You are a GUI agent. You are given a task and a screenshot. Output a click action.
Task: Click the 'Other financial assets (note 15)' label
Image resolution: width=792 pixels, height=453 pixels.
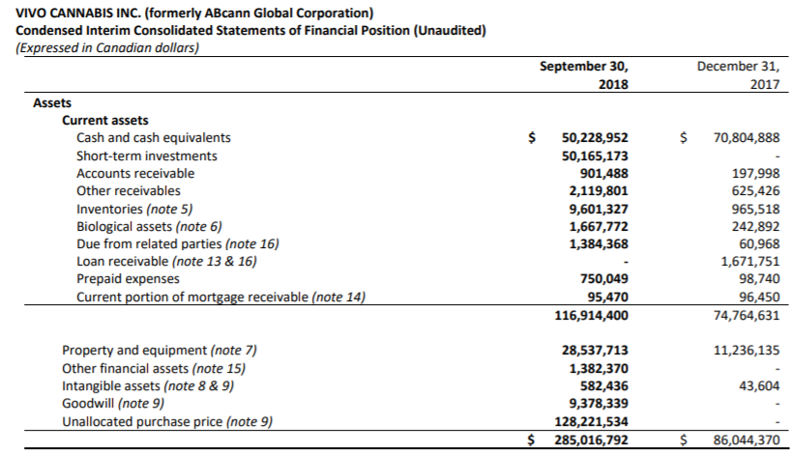(x=154, y=368)
